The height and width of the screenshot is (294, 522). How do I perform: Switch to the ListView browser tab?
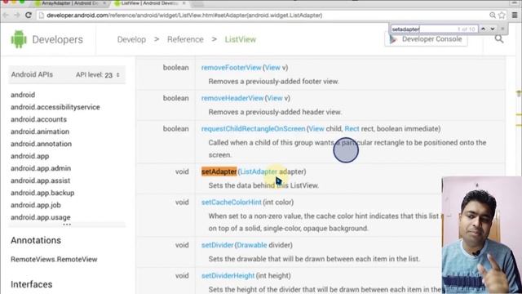click(x=149, y=3)
